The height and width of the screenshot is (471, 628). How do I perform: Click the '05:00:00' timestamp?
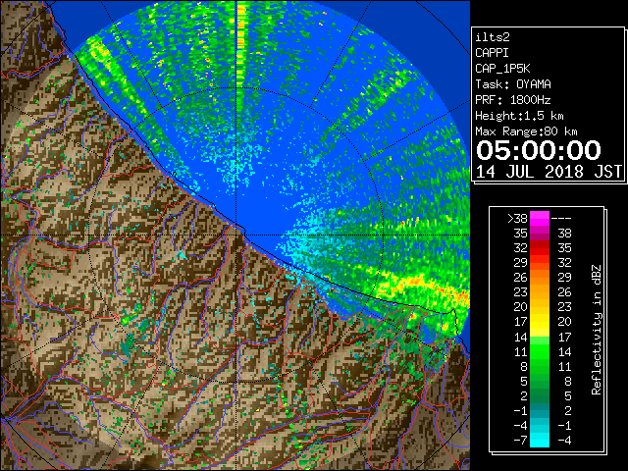click(x=539, y=150)
